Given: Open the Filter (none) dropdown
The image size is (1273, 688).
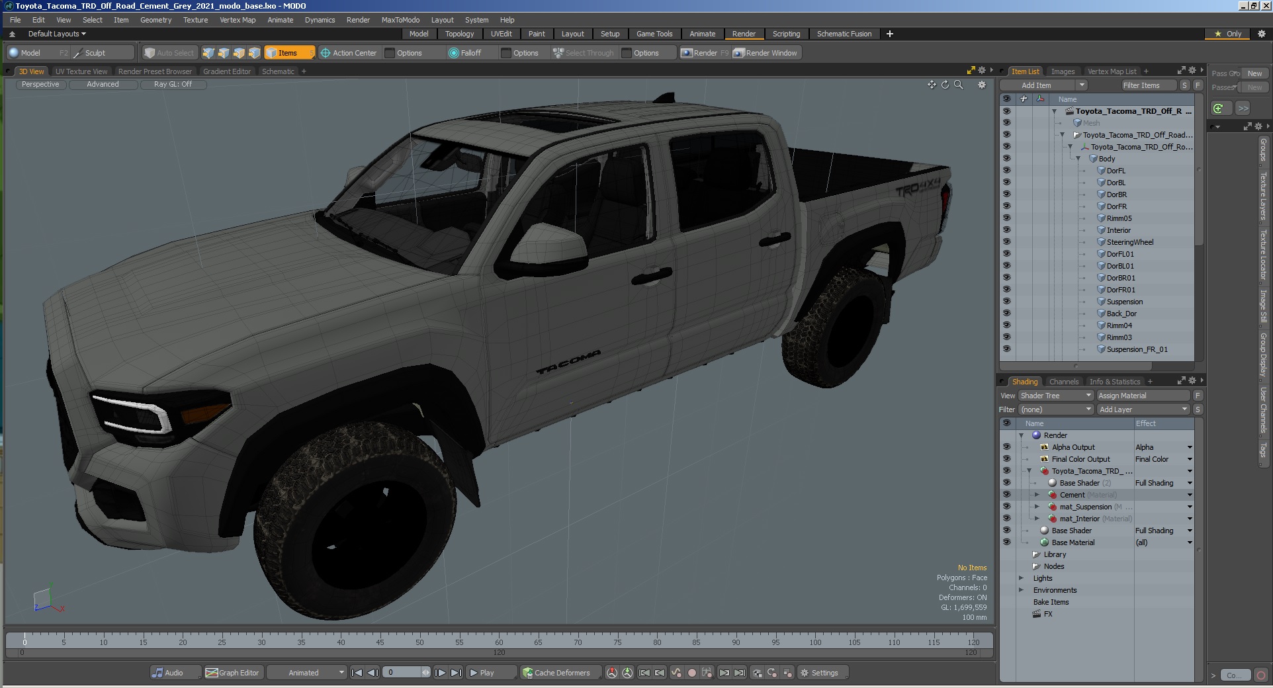Looking at the screenshot, I should point(1056,409).
